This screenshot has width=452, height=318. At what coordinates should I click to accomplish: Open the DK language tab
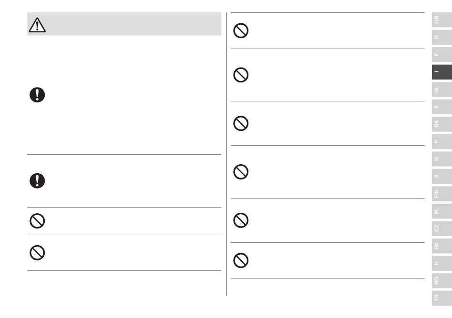[x=442, y=124]
